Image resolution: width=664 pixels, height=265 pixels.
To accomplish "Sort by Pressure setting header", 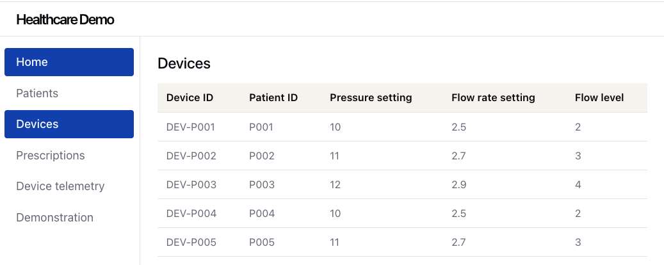I will click(x=371, y=98).
